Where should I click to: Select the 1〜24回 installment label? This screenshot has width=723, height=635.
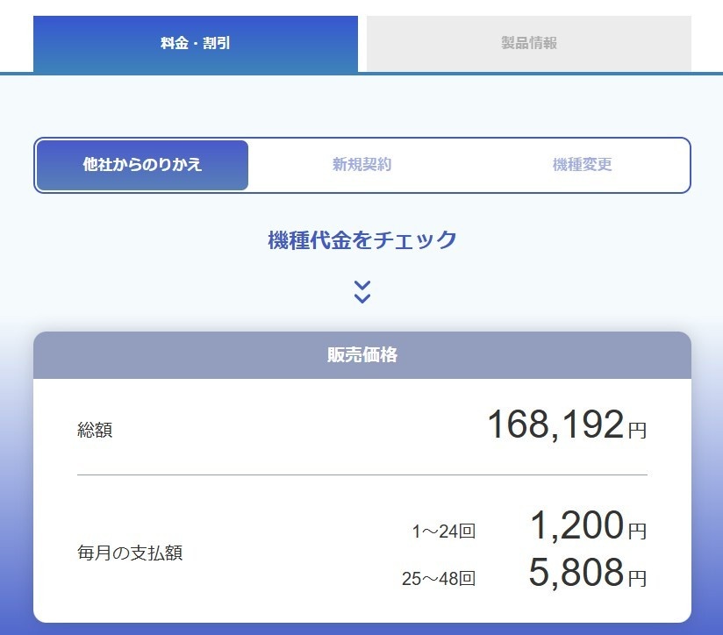(x=443, y=531)
